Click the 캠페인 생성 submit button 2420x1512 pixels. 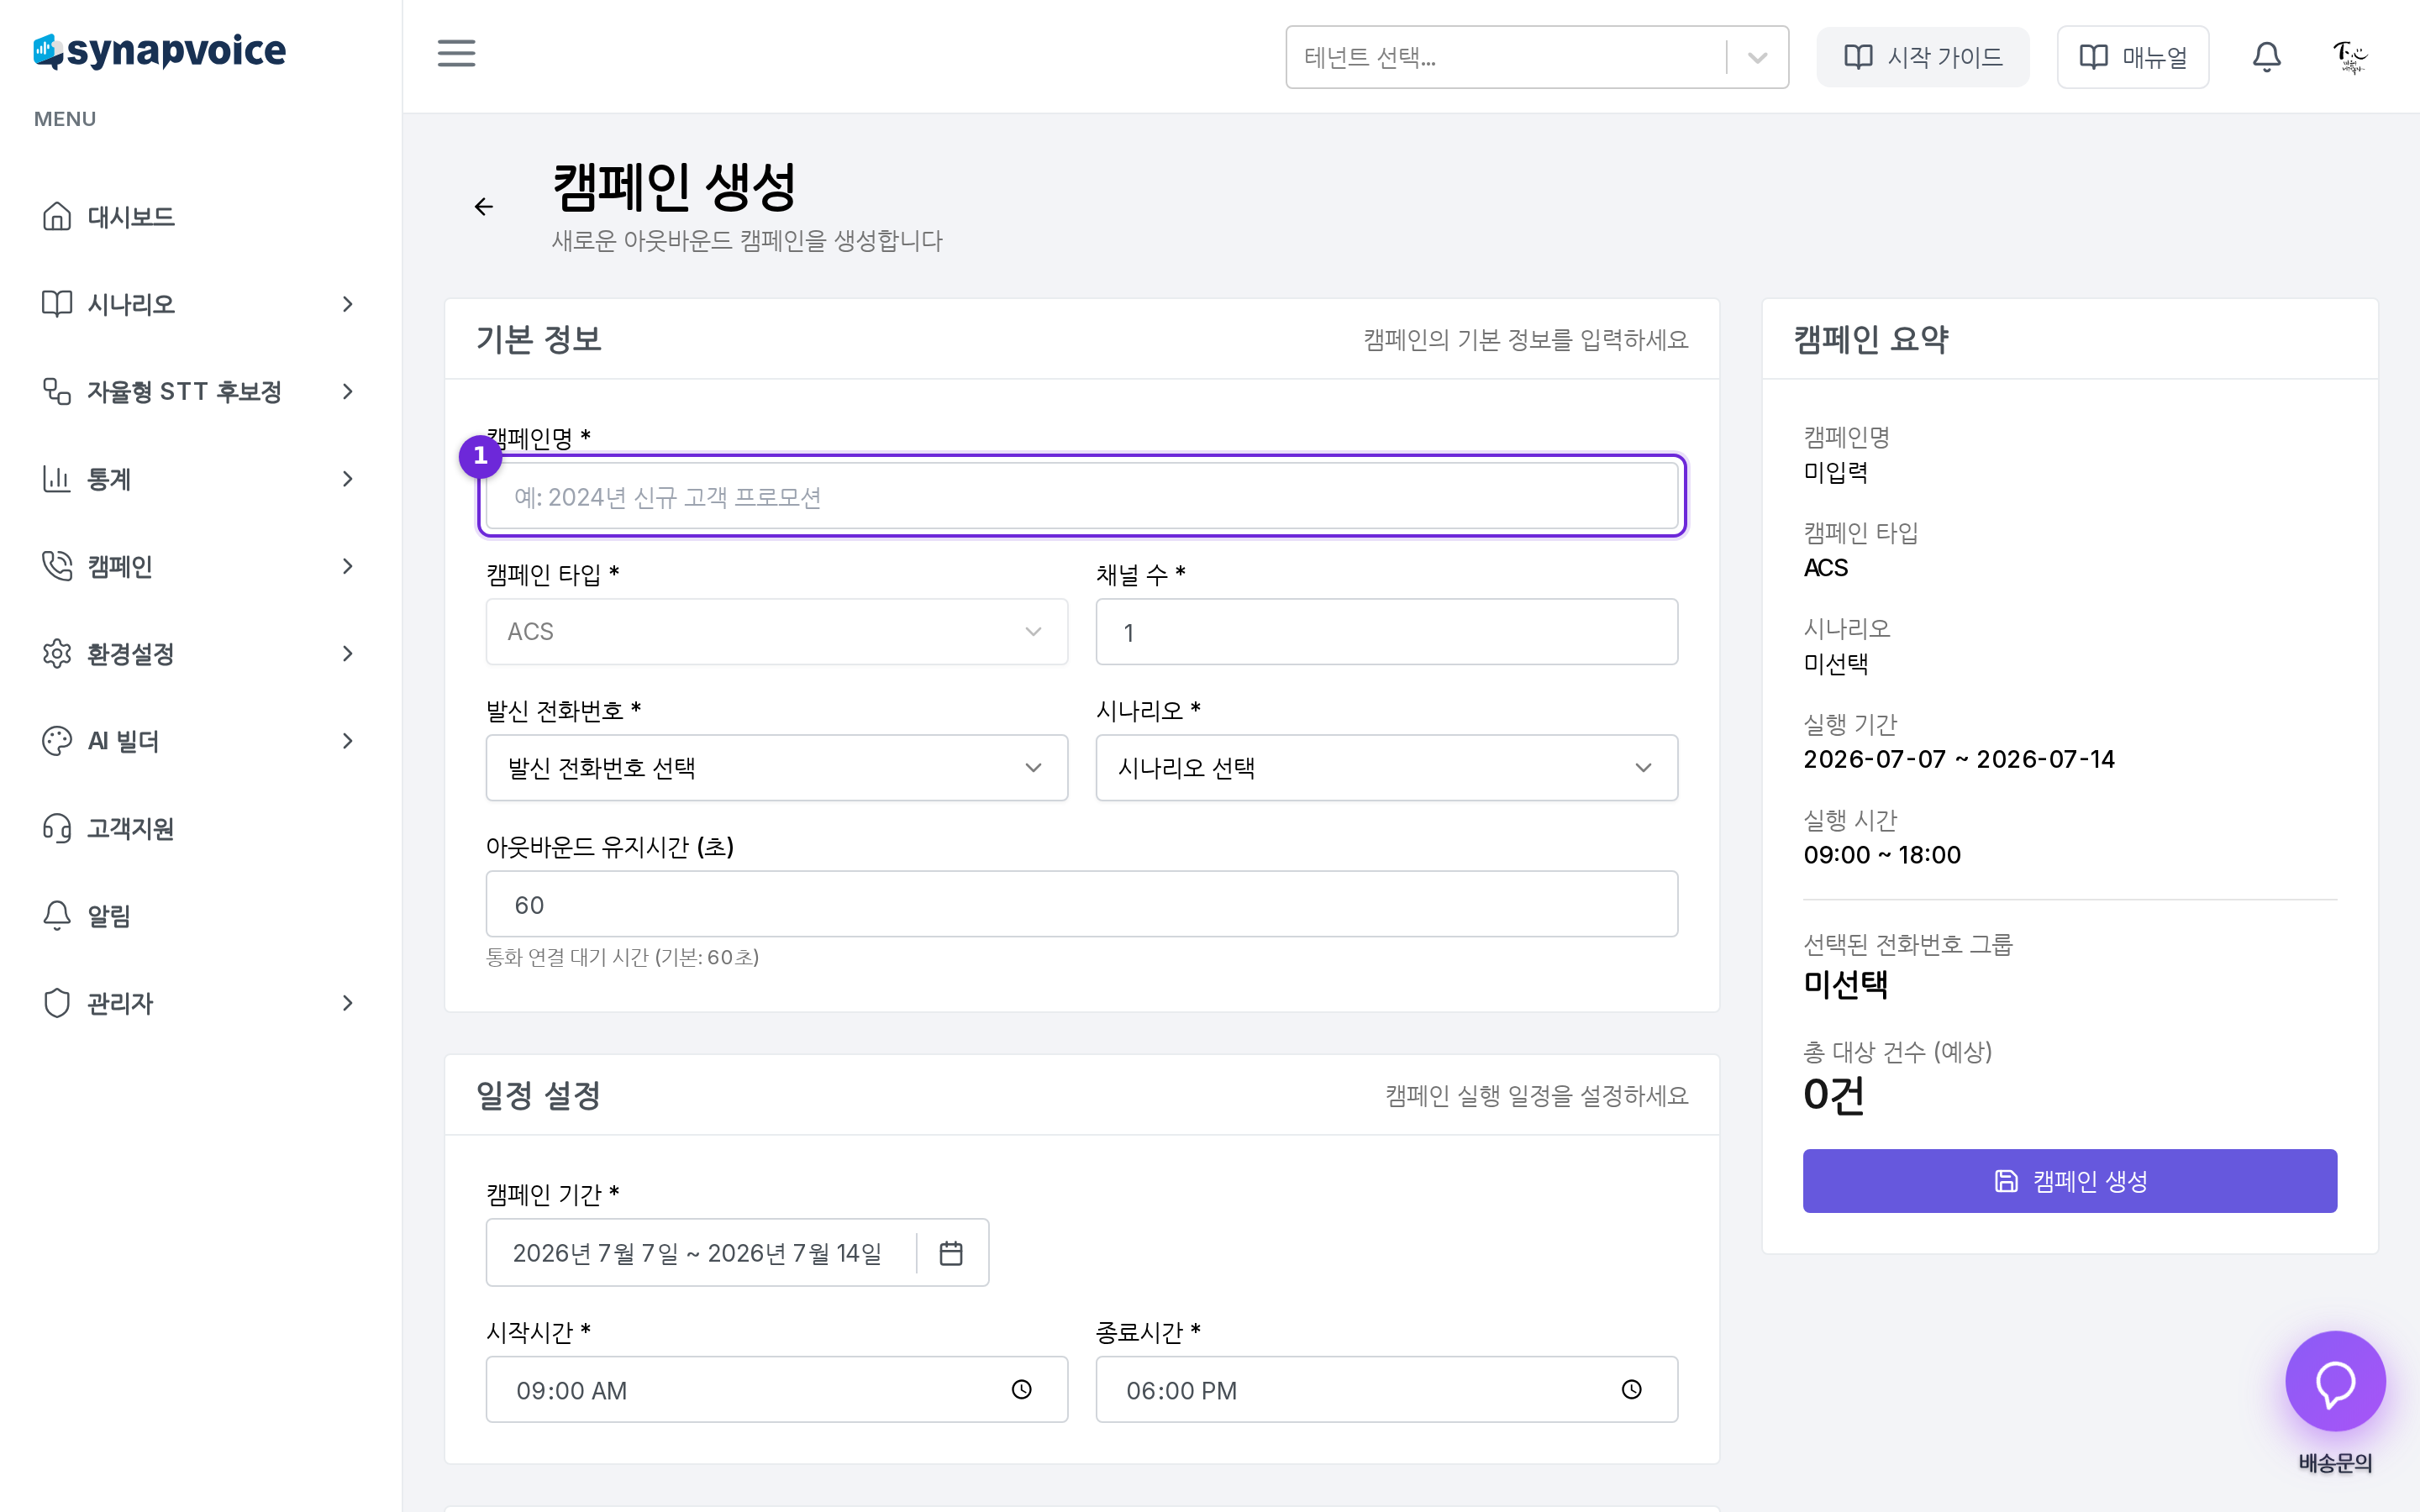(2069, 1181)
